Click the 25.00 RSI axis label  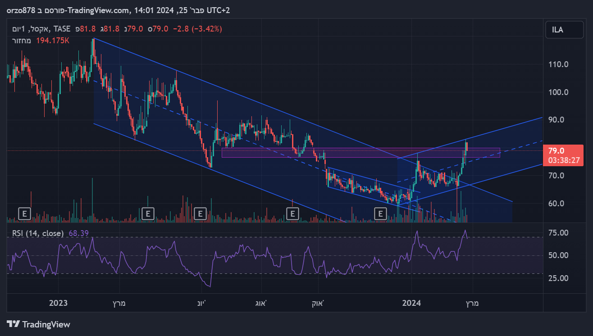coord(559,278)
